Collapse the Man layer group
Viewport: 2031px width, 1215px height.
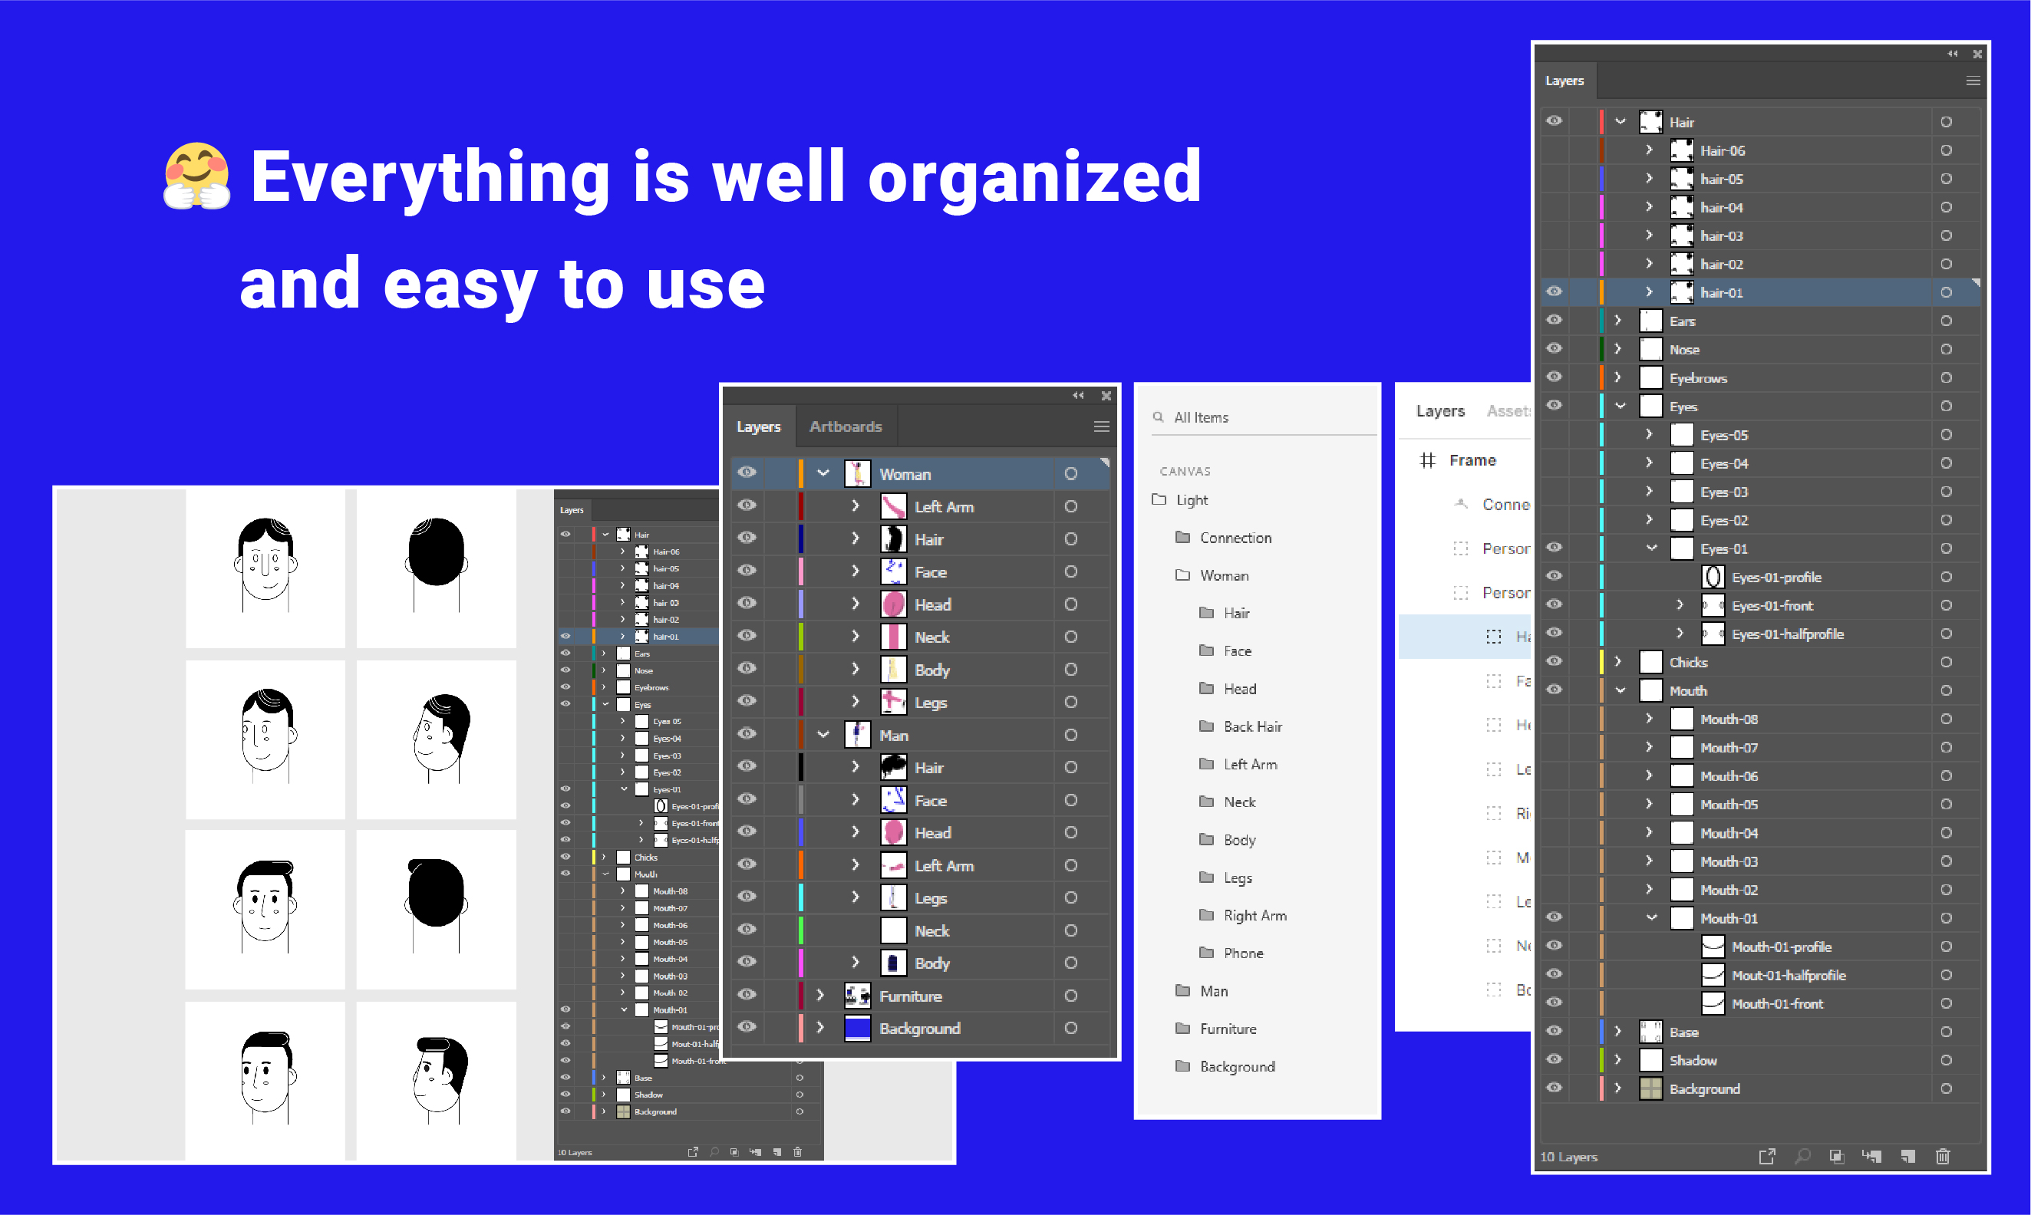point(823,734)
